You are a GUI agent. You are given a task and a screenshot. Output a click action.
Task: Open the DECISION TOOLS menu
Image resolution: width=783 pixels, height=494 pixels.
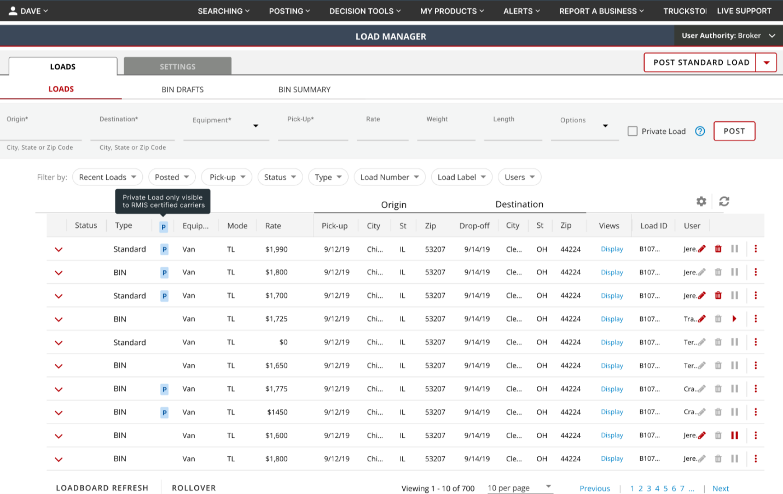tap(365, 11)
